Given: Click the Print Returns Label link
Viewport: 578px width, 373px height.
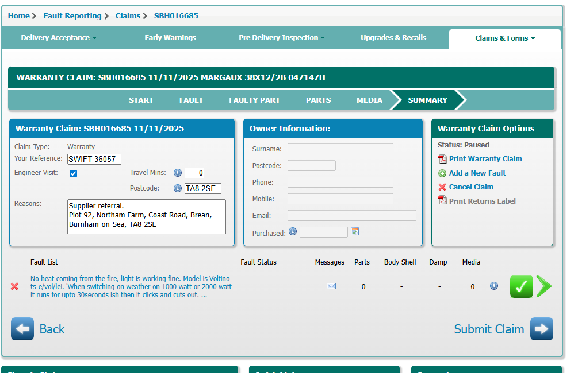Looking at the screenshot, I should 482,201.
